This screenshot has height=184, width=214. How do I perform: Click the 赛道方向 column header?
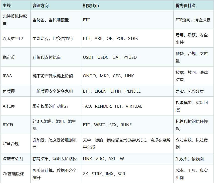(56, 6)
